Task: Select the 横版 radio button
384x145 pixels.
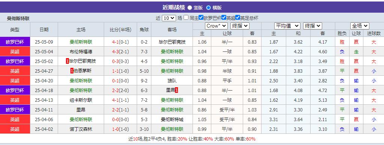Action: [208, 7]
